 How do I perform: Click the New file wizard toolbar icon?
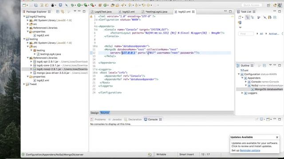point(24,5)
